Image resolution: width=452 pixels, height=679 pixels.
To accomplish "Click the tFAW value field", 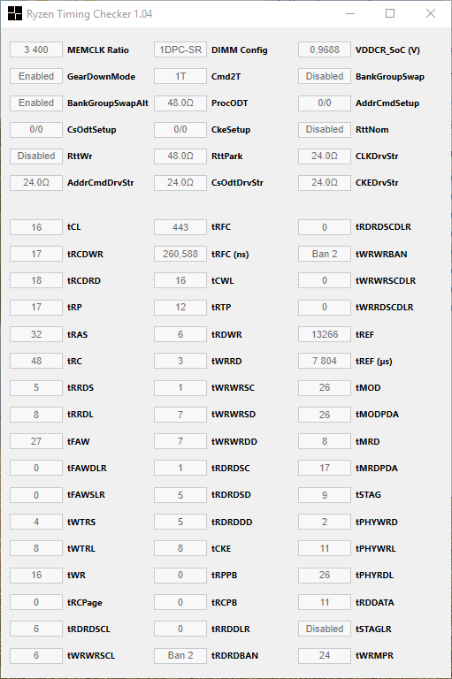I will coord(36,441).
